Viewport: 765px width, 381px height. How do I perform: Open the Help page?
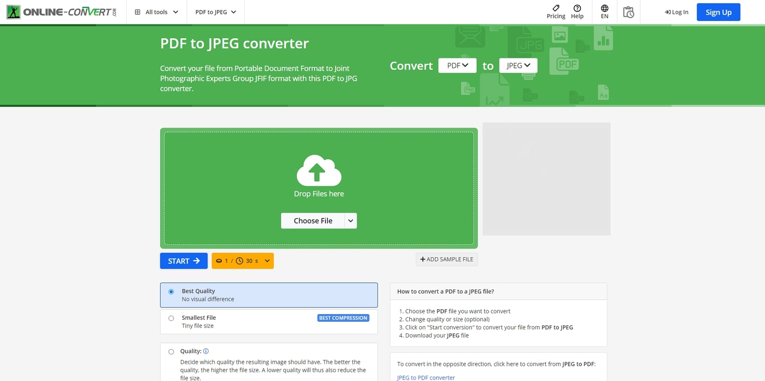tap(577, 12)
